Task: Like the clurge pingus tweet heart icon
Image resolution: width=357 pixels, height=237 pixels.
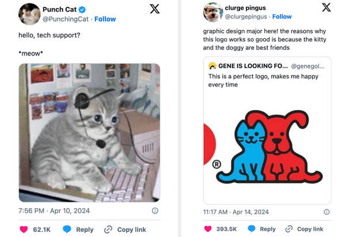Action: [x=208, y=229]
